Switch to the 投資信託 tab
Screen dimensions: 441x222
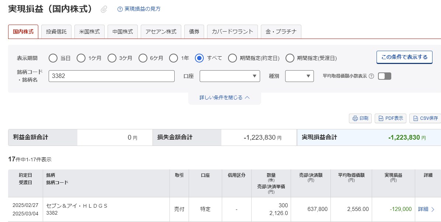56,32
